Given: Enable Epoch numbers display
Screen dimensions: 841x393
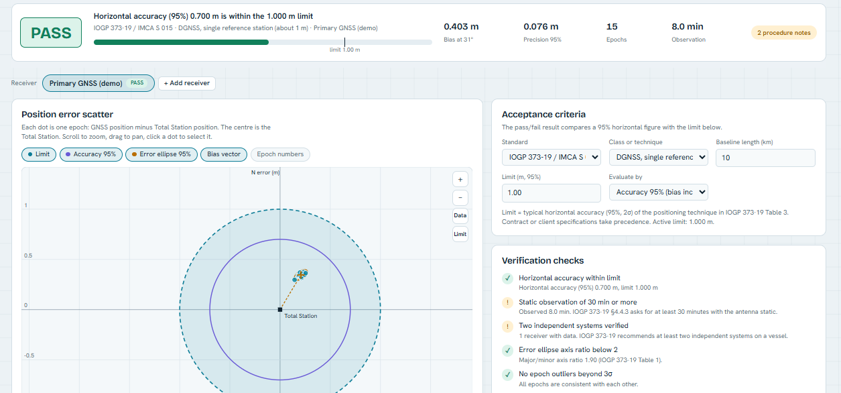Looking at the screenshot, I should [280, 154].
